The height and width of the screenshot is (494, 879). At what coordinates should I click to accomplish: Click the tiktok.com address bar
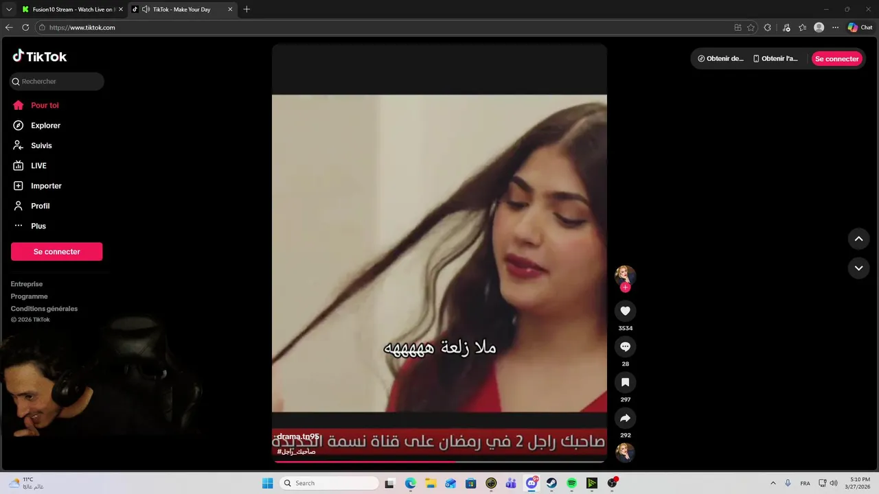click(385, 27)
